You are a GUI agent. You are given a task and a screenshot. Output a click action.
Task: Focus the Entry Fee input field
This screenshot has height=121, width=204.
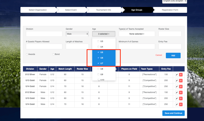170,46
